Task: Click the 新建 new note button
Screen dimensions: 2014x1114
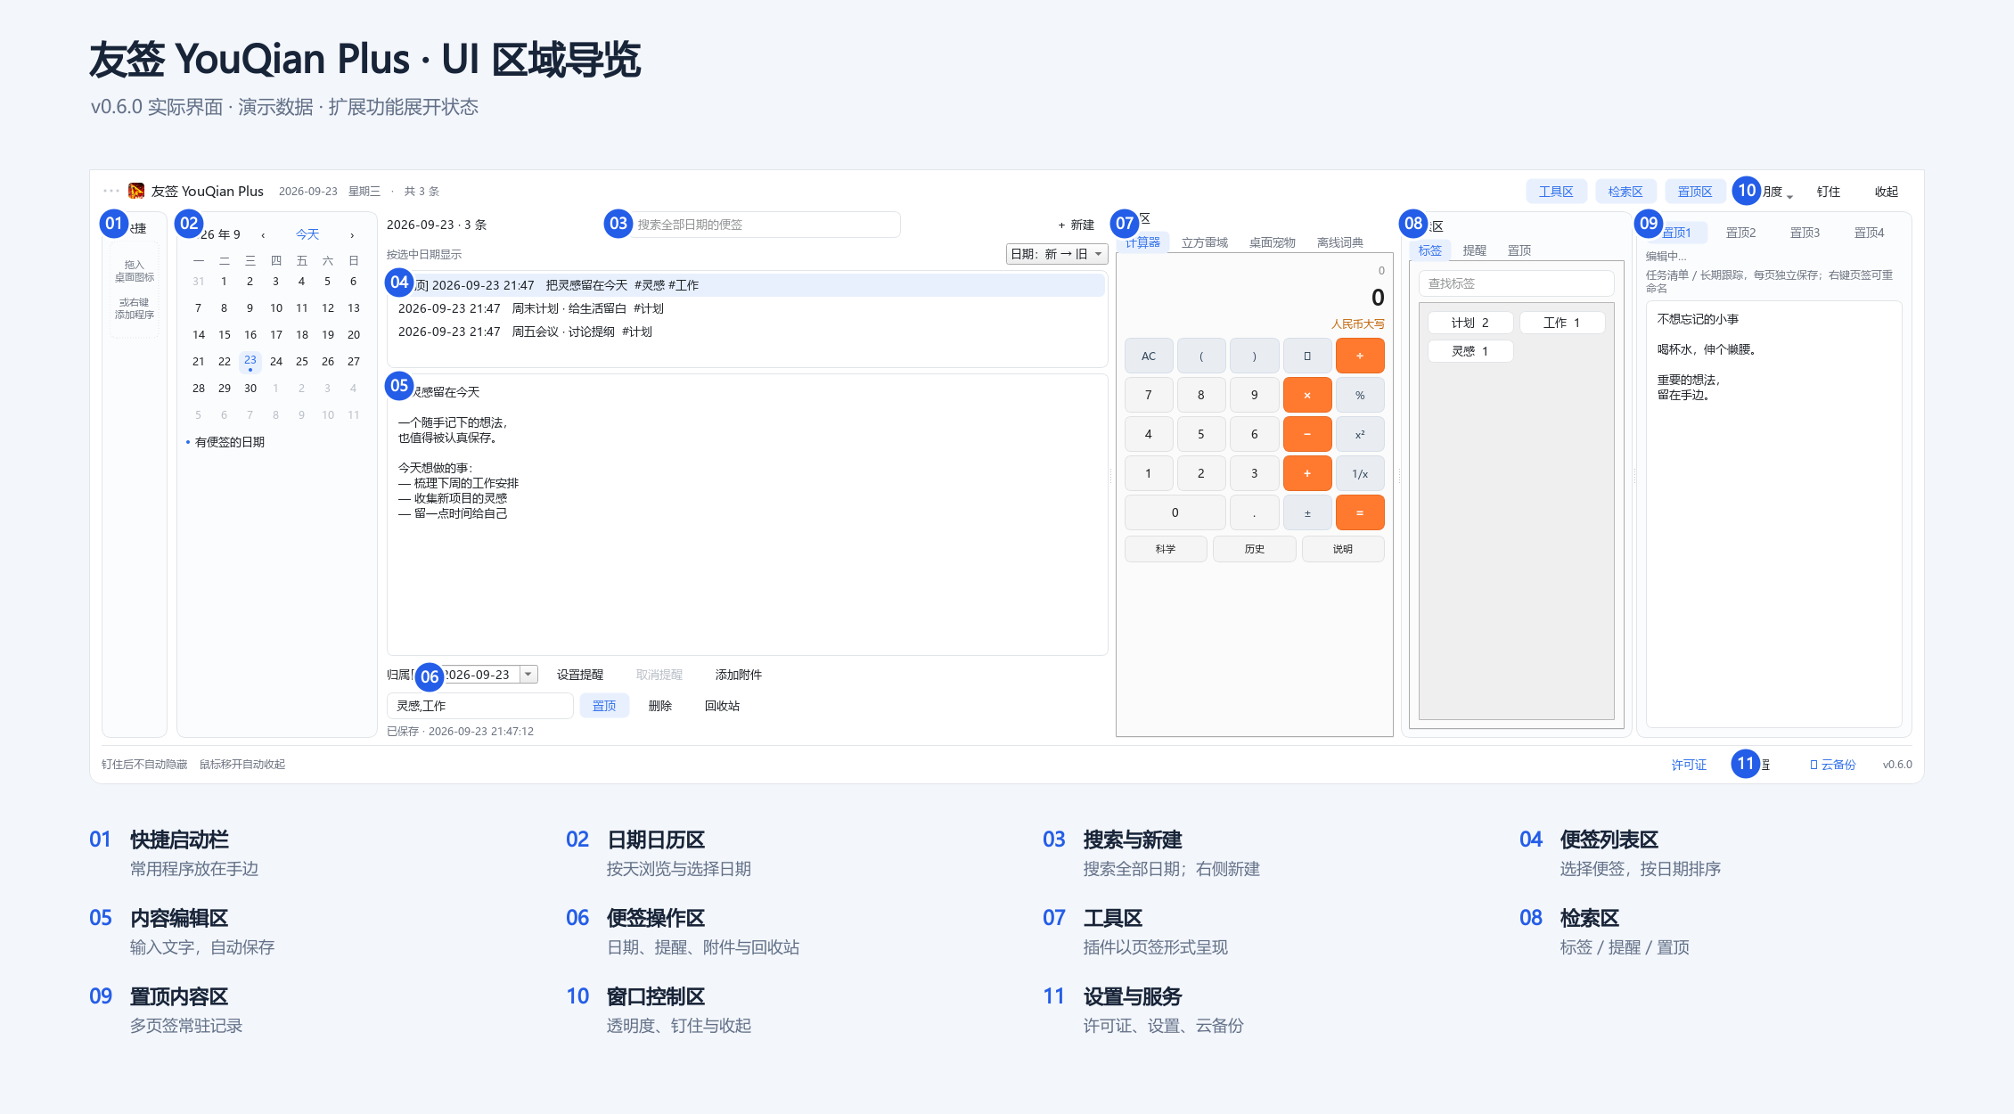Action: [x=1077, y=225]
